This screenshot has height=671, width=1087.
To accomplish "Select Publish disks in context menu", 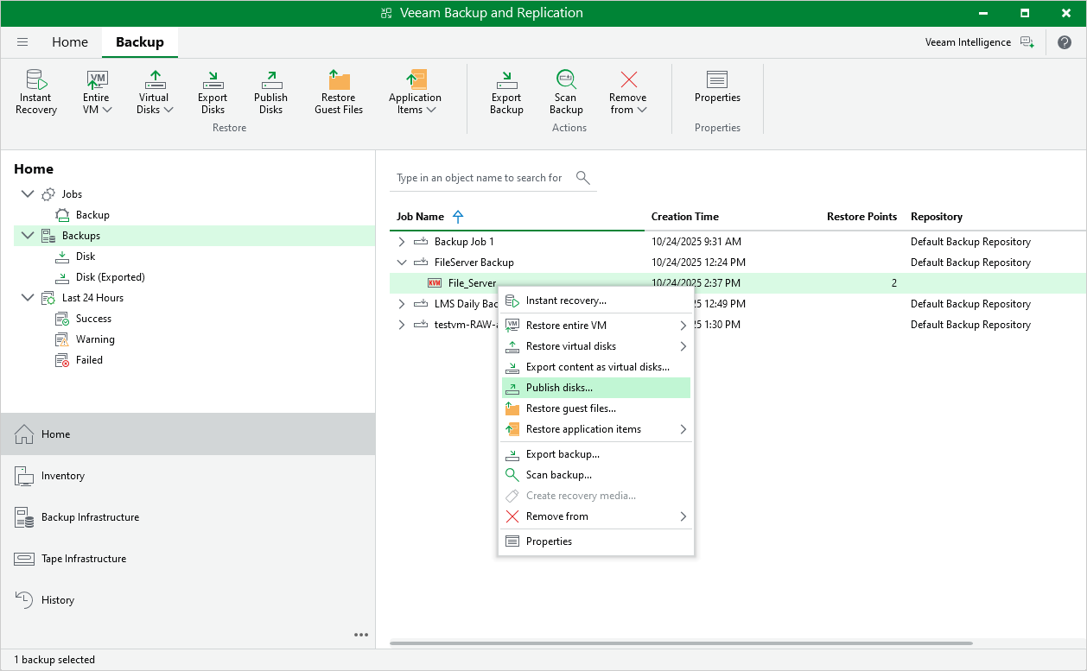I will (559, 388).
